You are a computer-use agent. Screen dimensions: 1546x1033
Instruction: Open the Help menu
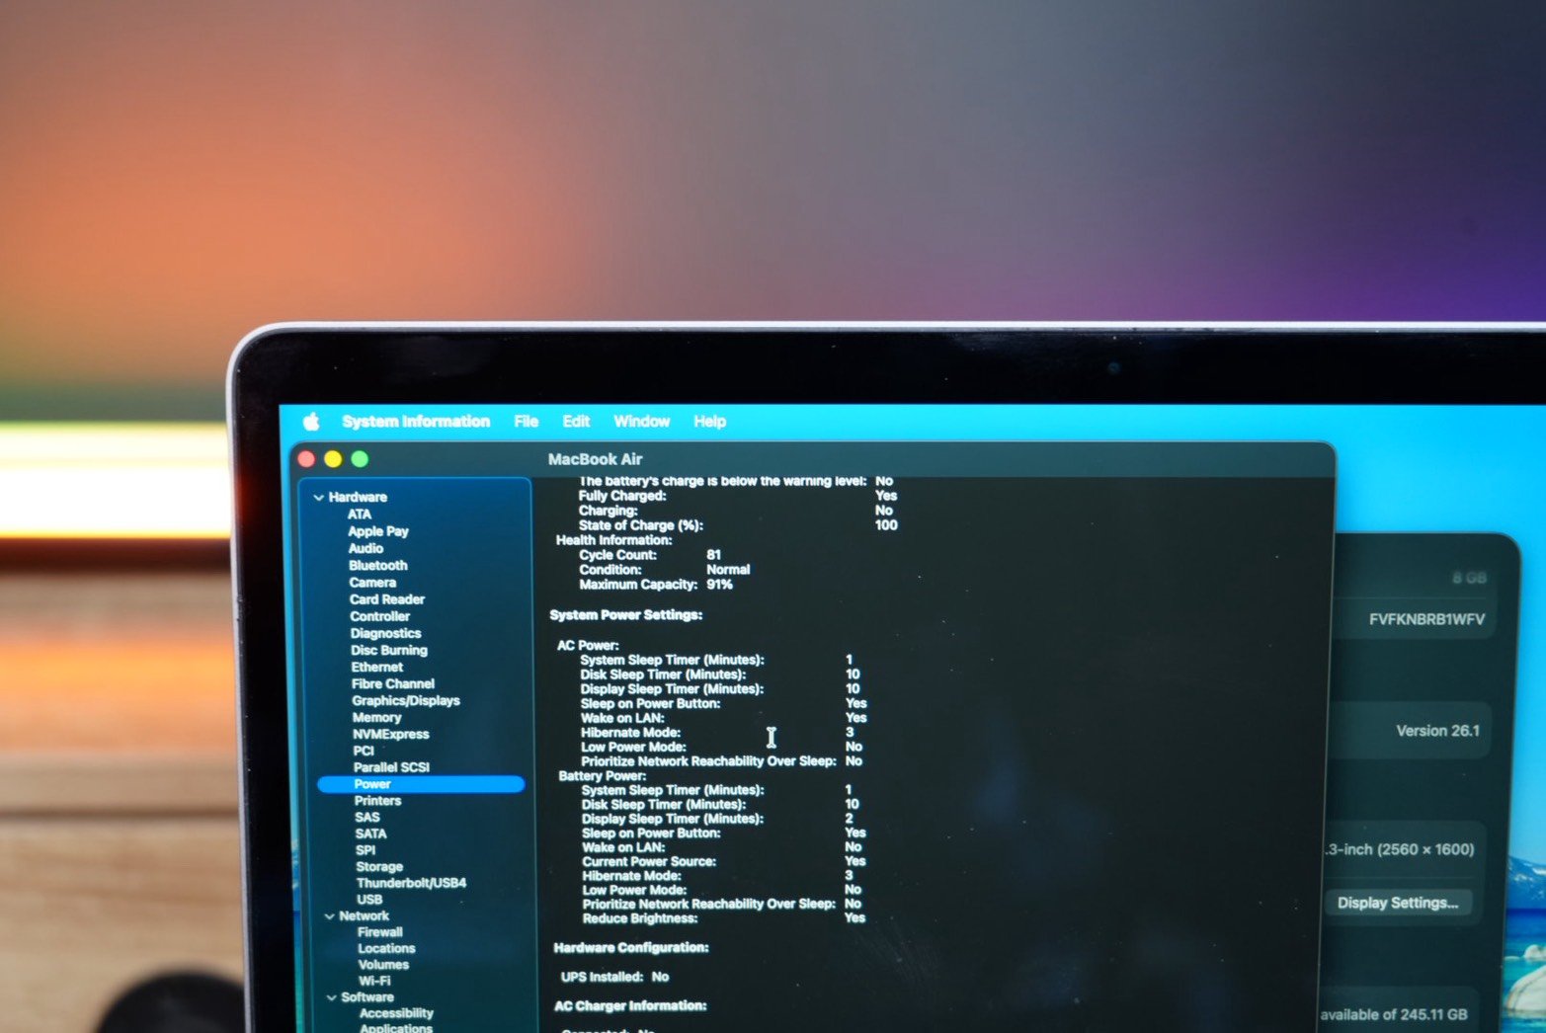pos(709,422)
